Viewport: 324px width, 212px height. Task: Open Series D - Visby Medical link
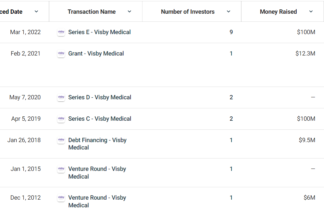click(99, 97)
